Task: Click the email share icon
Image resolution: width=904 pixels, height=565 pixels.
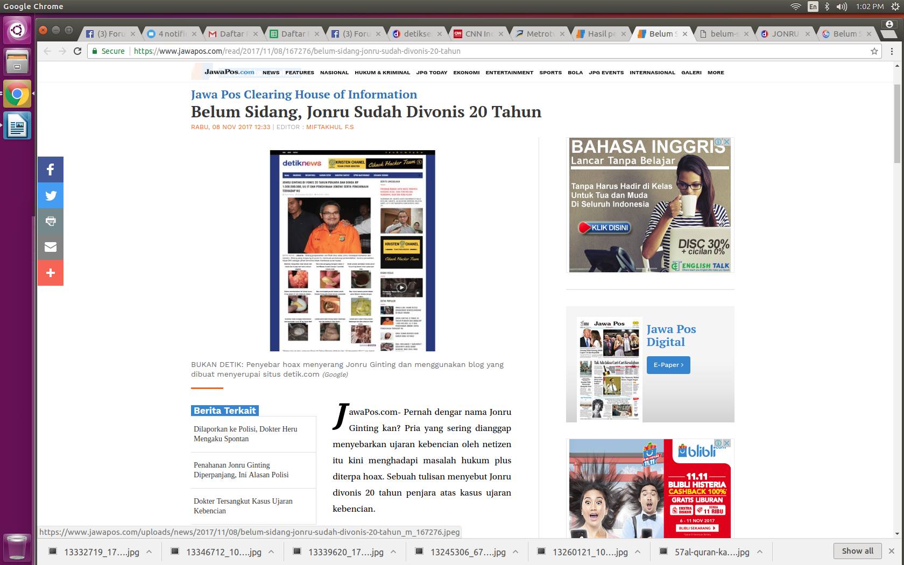Action: pyautogui.click(x=51, y=247)
